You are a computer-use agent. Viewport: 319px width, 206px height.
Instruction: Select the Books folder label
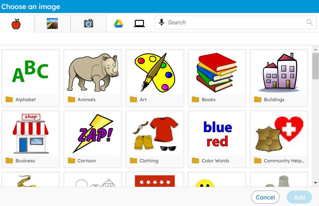pos(209,100)
